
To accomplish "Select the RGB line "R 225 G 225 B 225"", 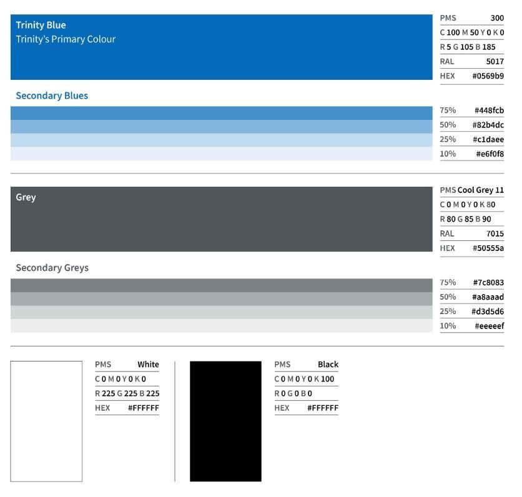I will pos(127,393).
